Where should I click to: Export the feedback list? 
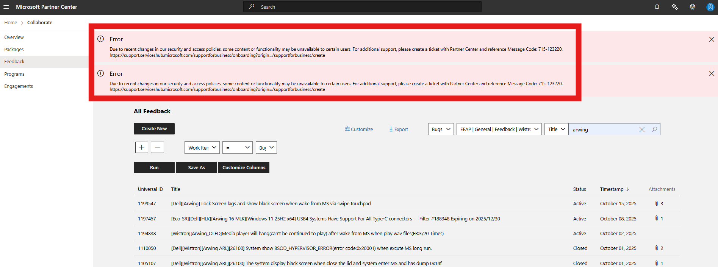[x=399, y=129]
